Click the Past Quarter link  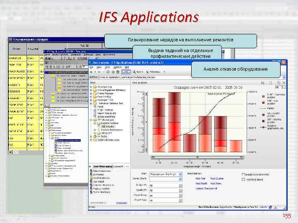pyautogui.click(x=217, y=179)
